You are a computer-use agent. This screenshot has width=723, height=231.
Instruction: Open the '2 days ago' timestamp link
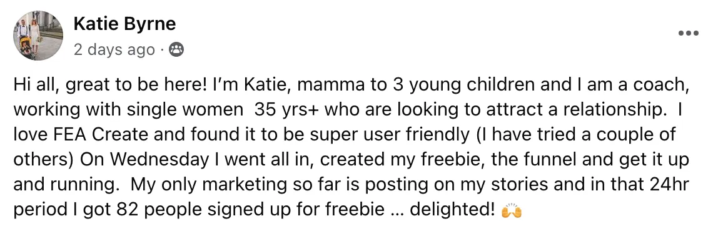pyautogui.click(x=114, y=49)
